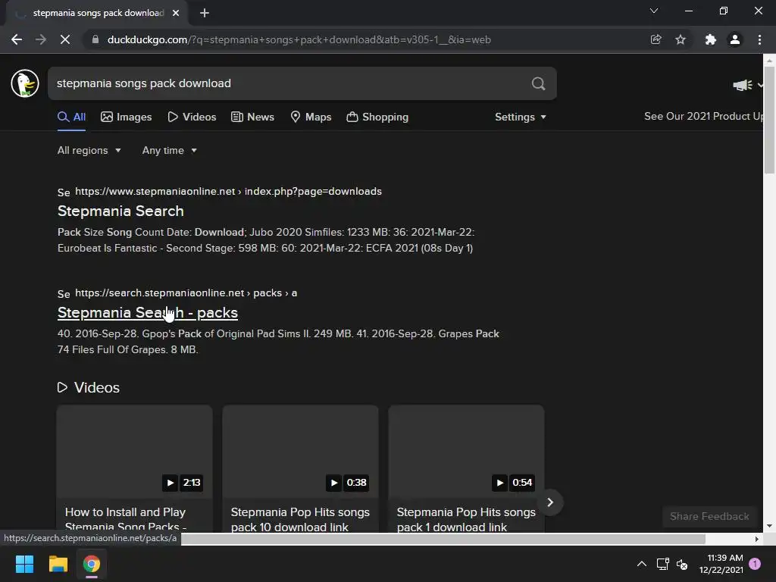Switch to the All results tab

pyautogui.click(x=72, y=117)
